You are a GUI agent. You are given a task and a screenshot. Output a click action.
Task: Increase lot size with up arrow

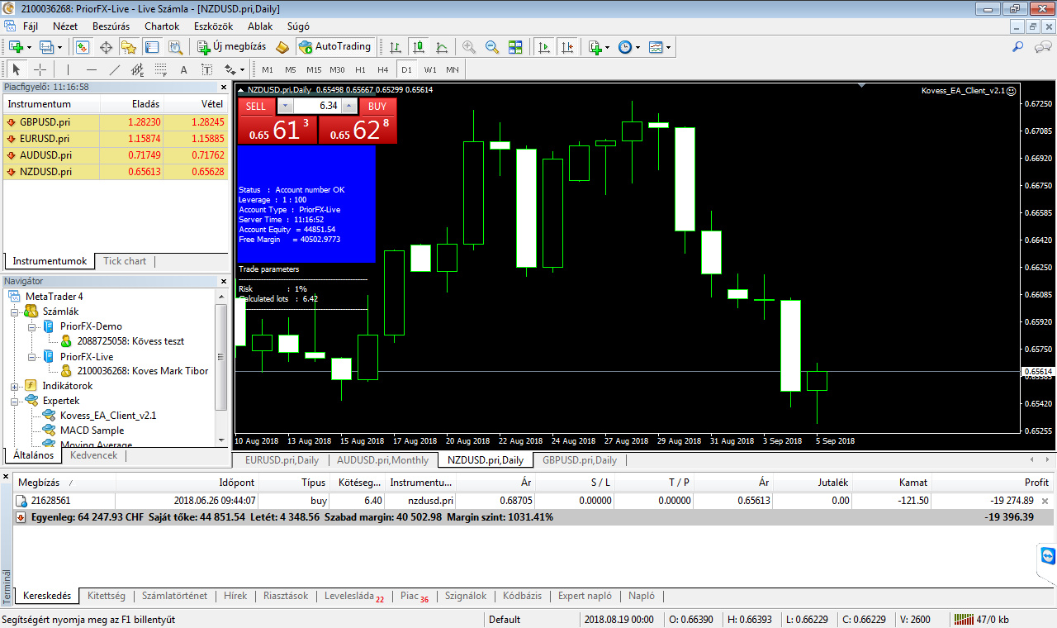click(348, 106)
